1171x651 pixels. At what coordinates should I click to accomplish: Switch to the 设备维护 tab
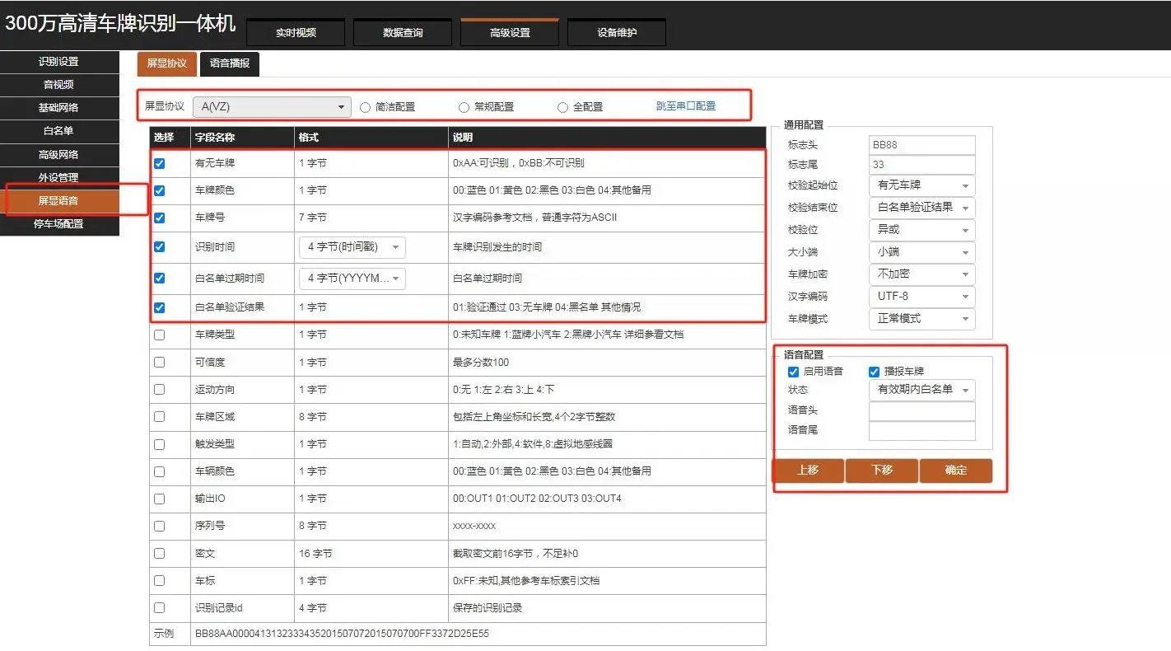[616, 32]
